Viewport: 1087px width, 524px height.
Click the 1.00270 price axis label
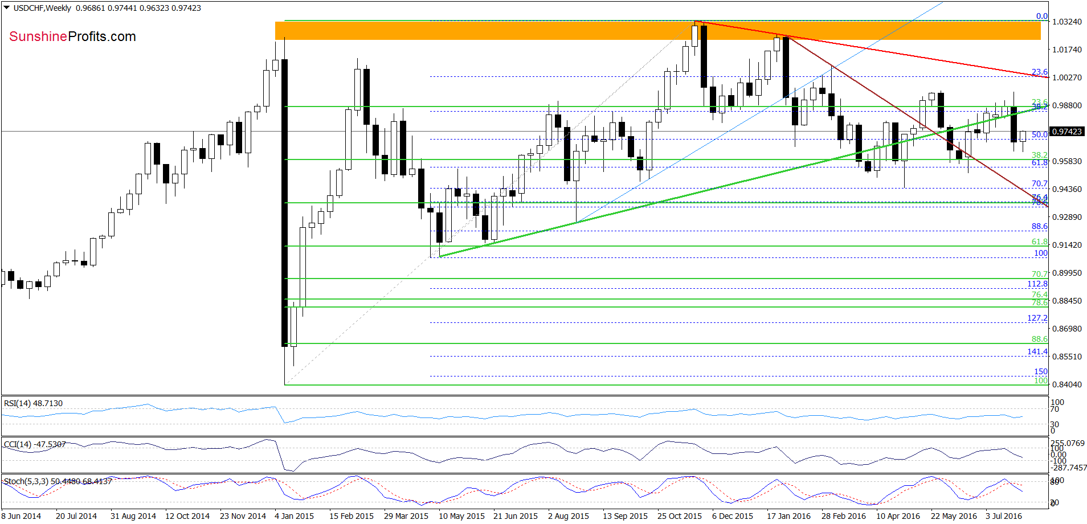click(x=1066, y=77)
